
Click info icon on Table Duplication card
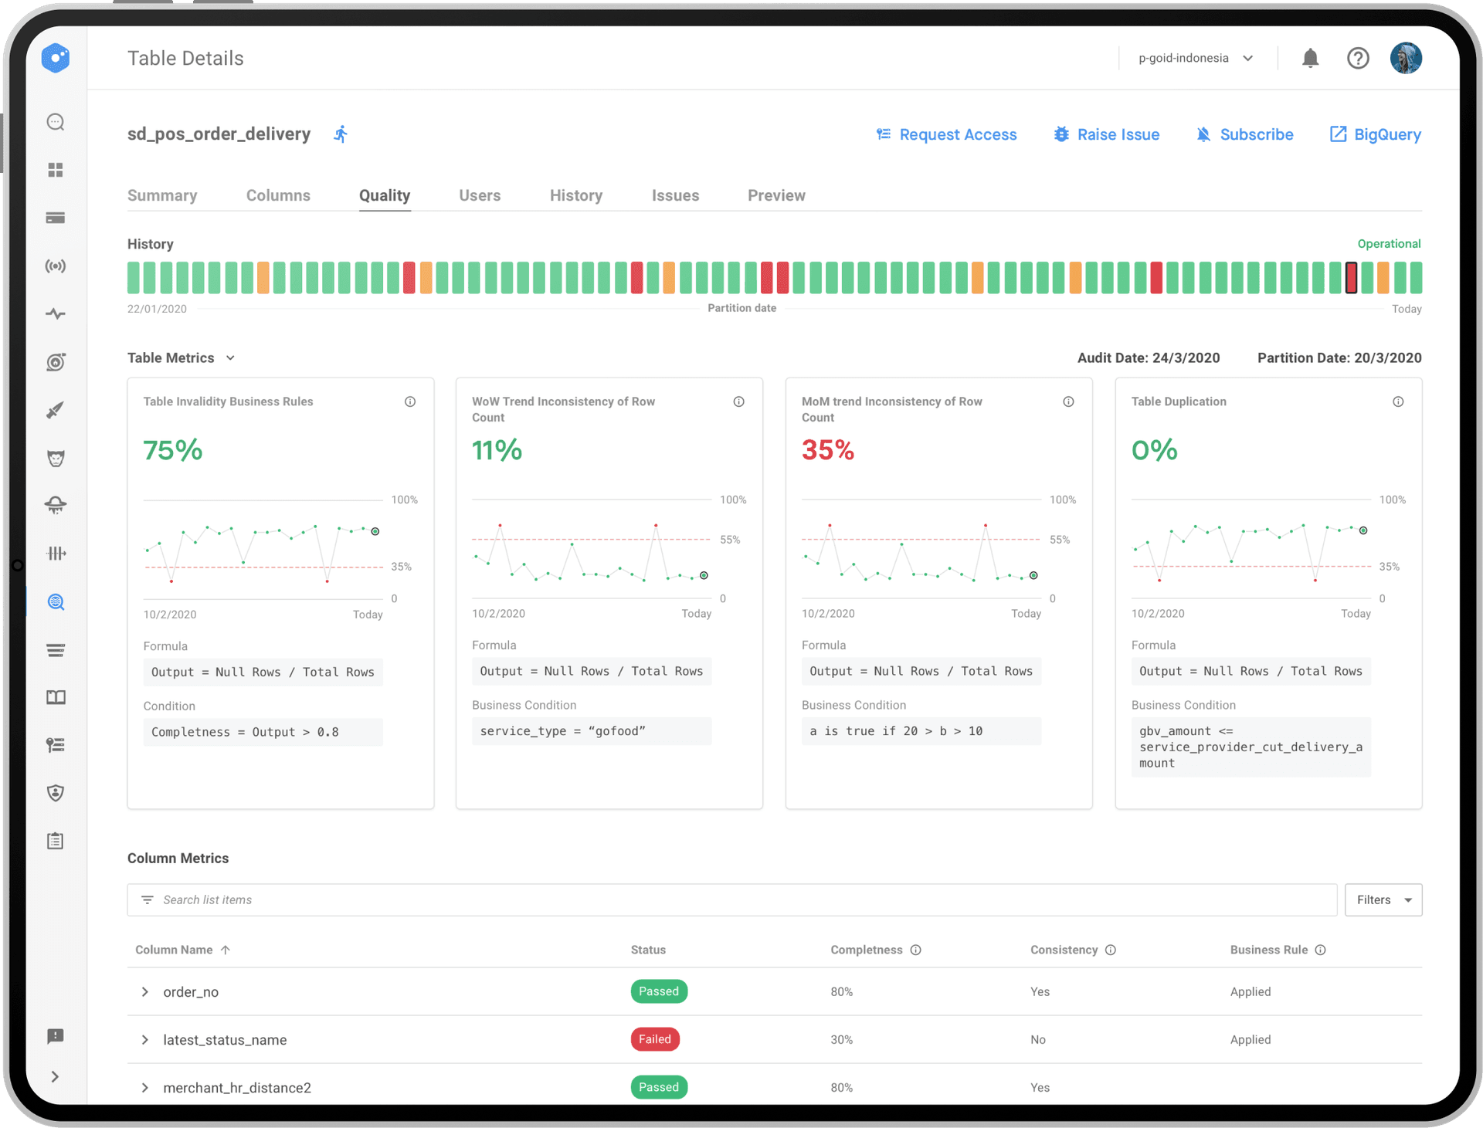(x=1397, y=401)
